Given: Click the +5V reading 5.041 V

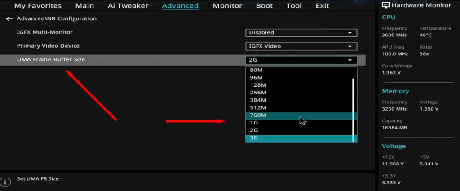Looking at the screenshot, I should (x=429, y=164).
